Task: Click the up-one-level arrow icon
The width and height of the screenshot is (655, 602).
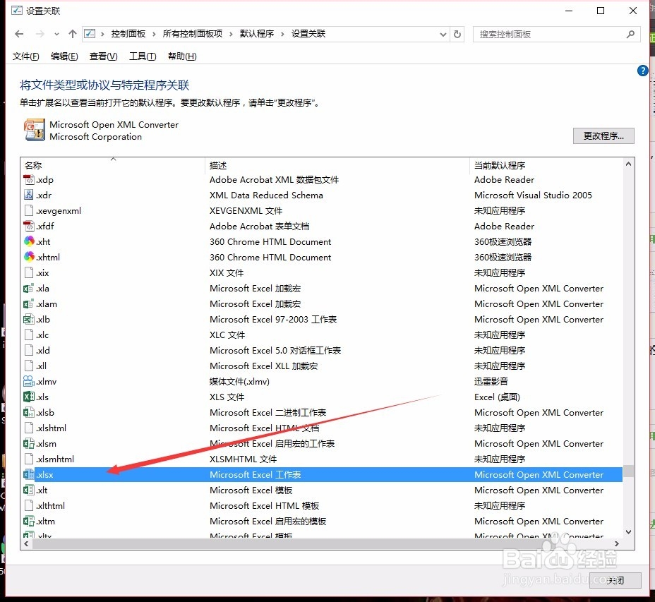Action: coord(72,33)
